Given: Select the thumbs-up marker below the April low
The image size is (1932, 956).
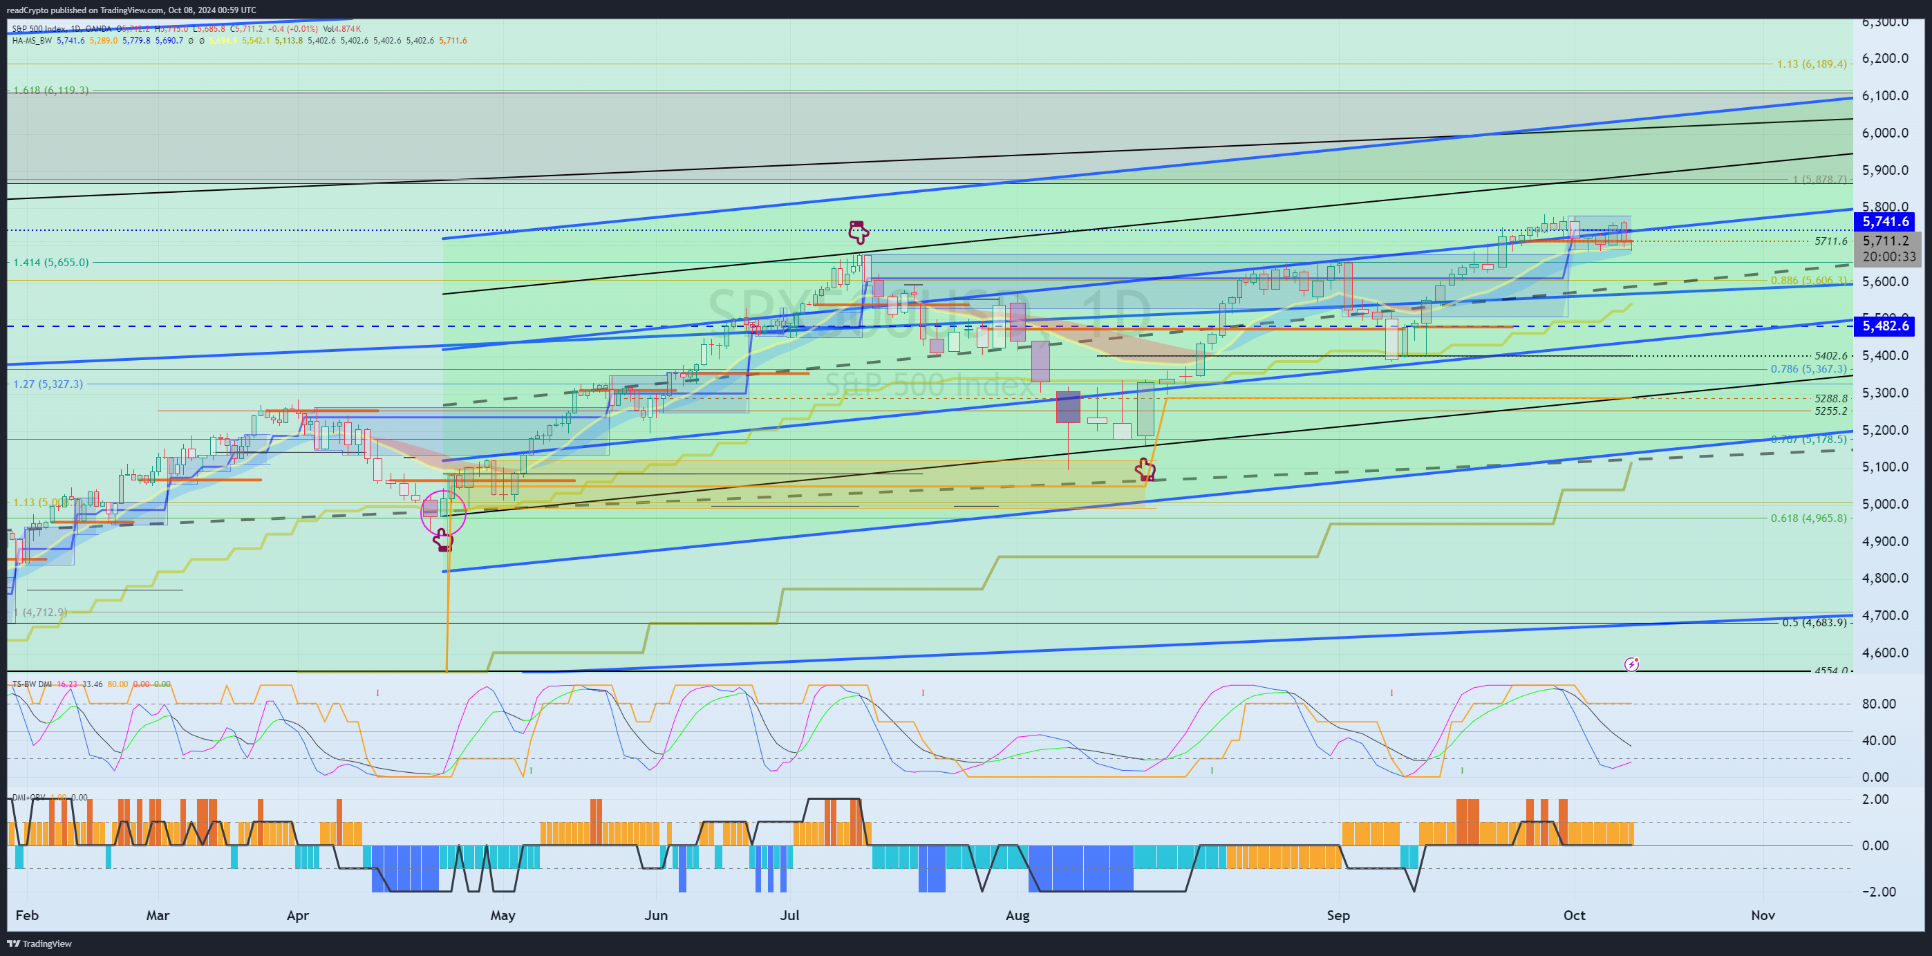Looking at the screenshot, I should 443,539.
